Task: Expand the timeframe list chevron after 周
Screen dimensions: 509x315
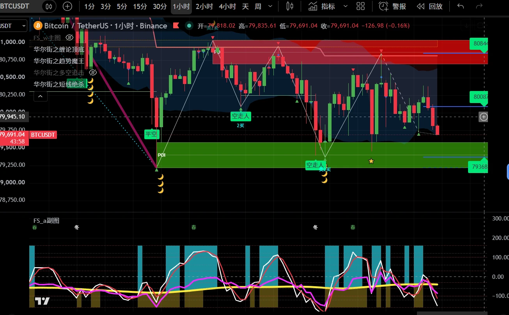Action: (270, 6)
